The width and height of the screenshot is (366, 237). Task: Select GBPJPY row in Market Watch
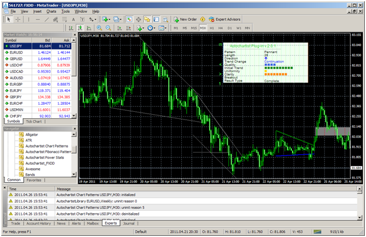pos(38,97)
